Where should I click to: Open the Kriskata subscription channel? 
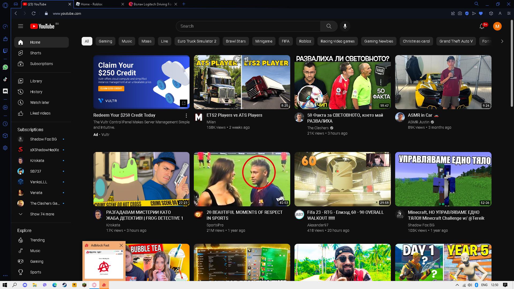[37, 161]
